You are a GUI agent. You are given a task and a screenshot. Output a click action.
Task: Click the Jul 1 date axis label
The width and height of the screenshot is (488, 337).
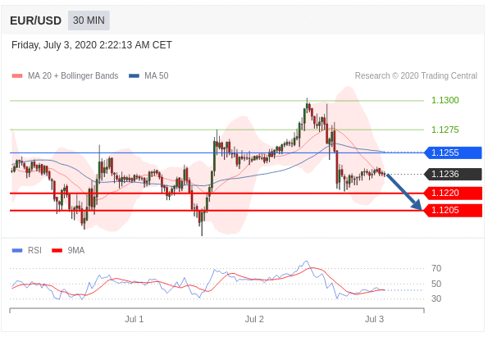[x=135, y=319]
